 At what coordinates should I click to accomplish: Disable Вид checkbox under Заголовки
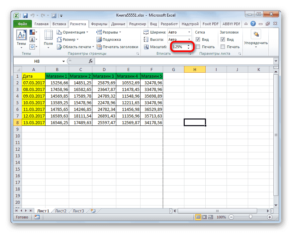223,39
